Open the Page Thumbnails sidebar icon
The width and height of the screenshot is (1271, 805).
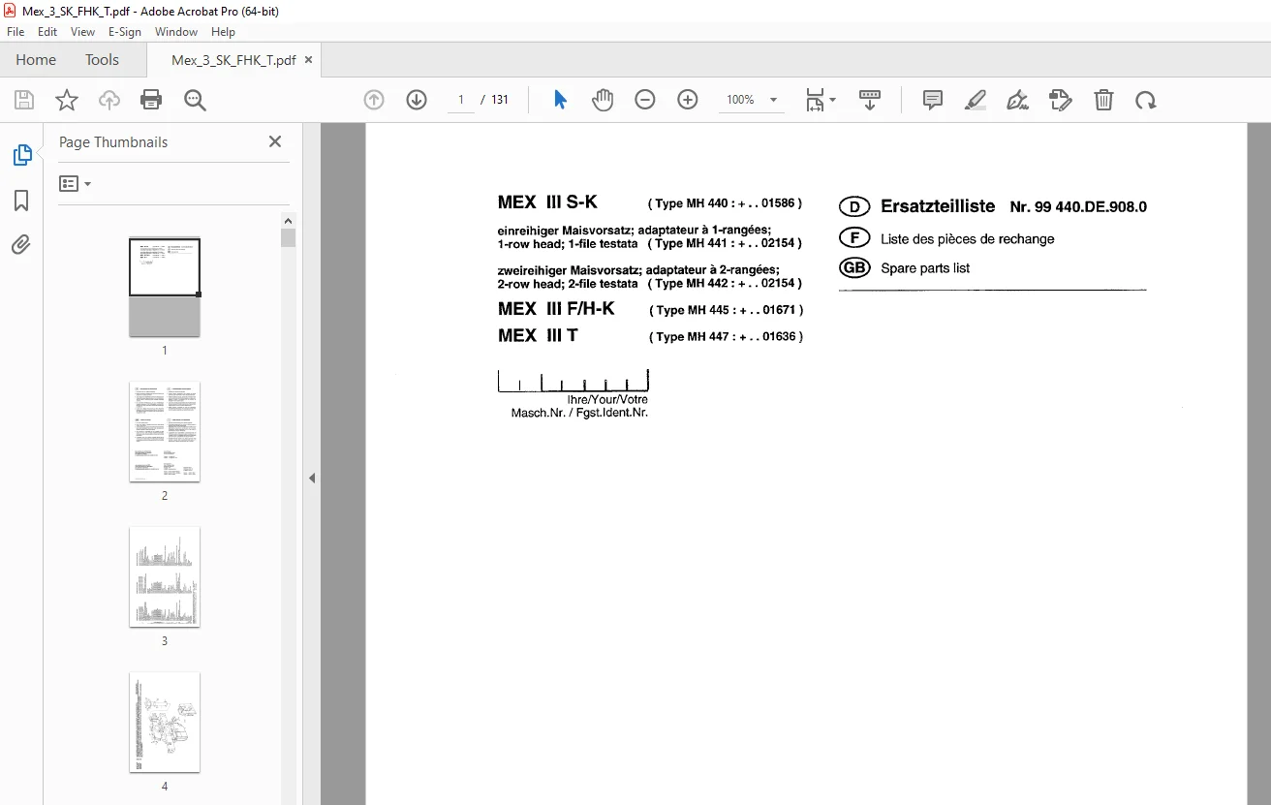click(21, 154)
